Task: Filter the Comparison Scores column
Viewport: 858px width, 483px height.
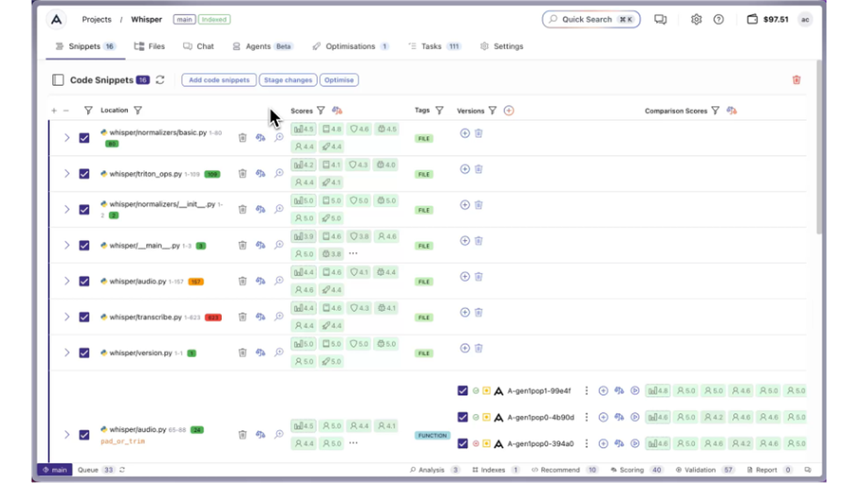Action: click(x=715, y=110)
